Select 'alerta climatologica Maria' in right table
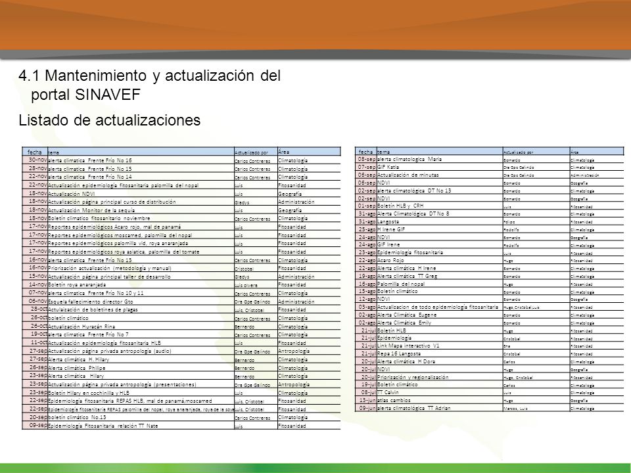 (x=409, y=159)
